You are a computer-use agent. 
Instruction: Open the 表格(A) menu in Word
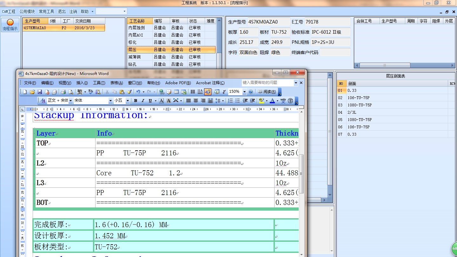[x=116, y=83]
